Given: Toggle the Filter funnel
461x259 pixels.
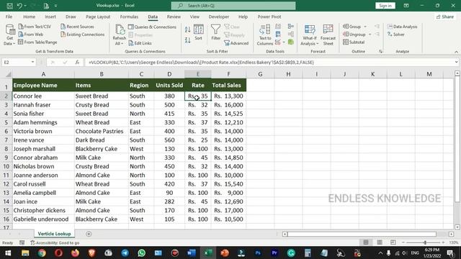Looking at the screenshot, I should coord(216,32).
